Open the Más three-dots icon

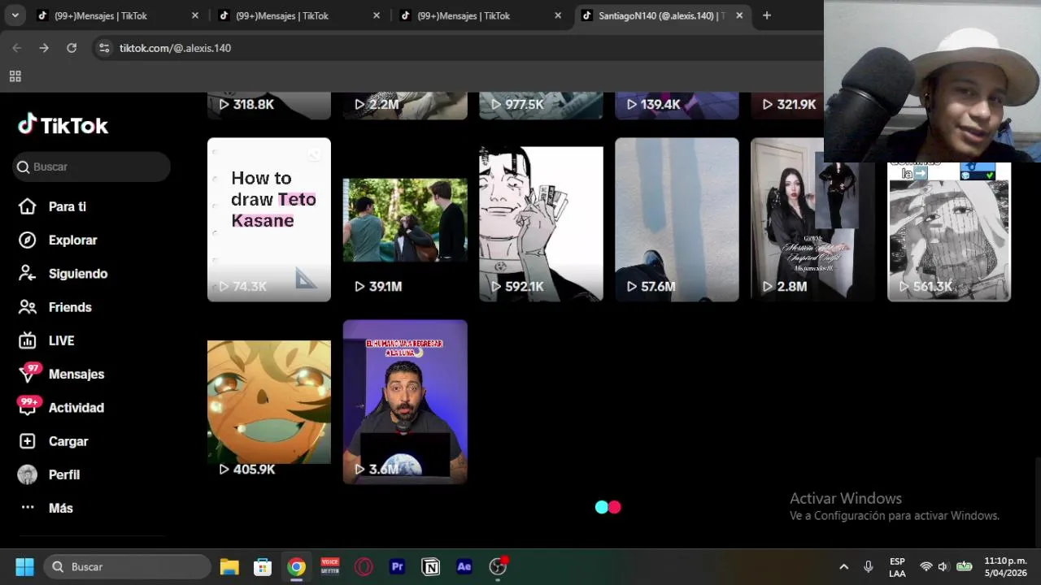click(x=28, y=508)
